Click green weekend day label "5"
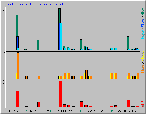 [27, 111]
